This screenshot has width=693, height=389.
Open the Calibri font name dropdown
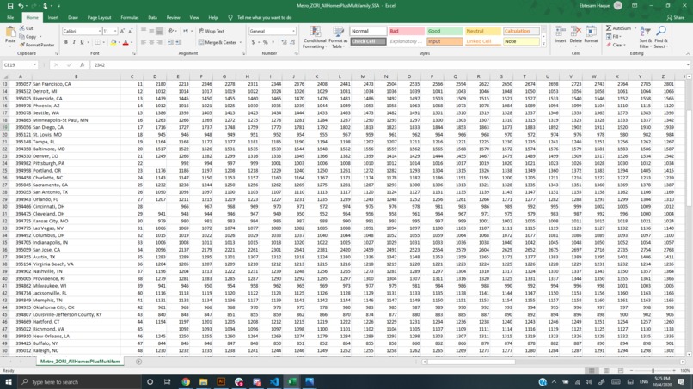click(100, 32)
